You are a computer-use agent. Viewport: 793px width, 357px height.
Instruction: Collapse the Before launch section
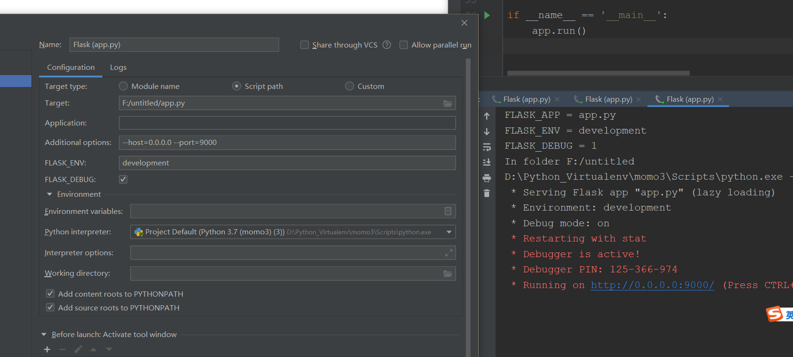[x=44, y=335]
